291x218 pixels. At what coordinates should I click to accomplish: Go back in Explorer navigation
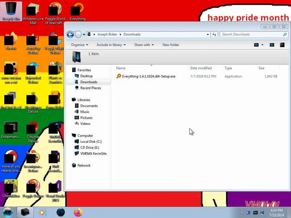70,34
